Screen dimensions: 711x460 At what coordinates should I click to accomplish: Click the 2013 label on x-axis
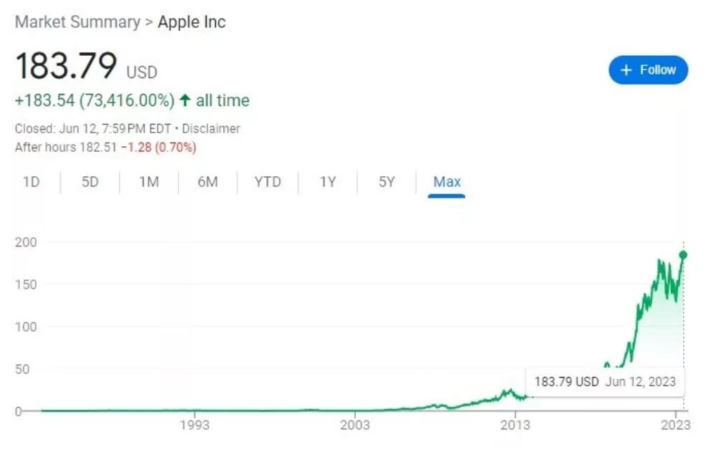(515, 425)
